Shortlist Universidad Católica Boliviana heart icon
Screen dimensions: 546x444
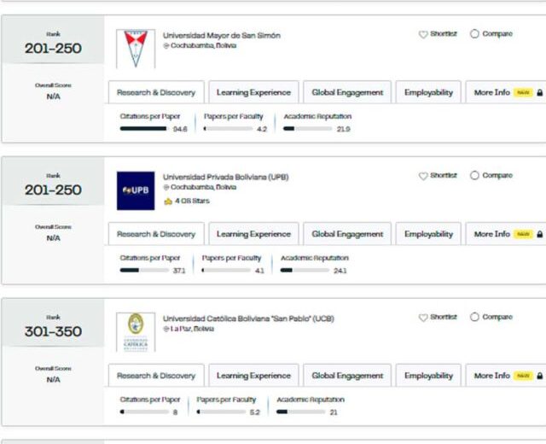tap(423, 317)
